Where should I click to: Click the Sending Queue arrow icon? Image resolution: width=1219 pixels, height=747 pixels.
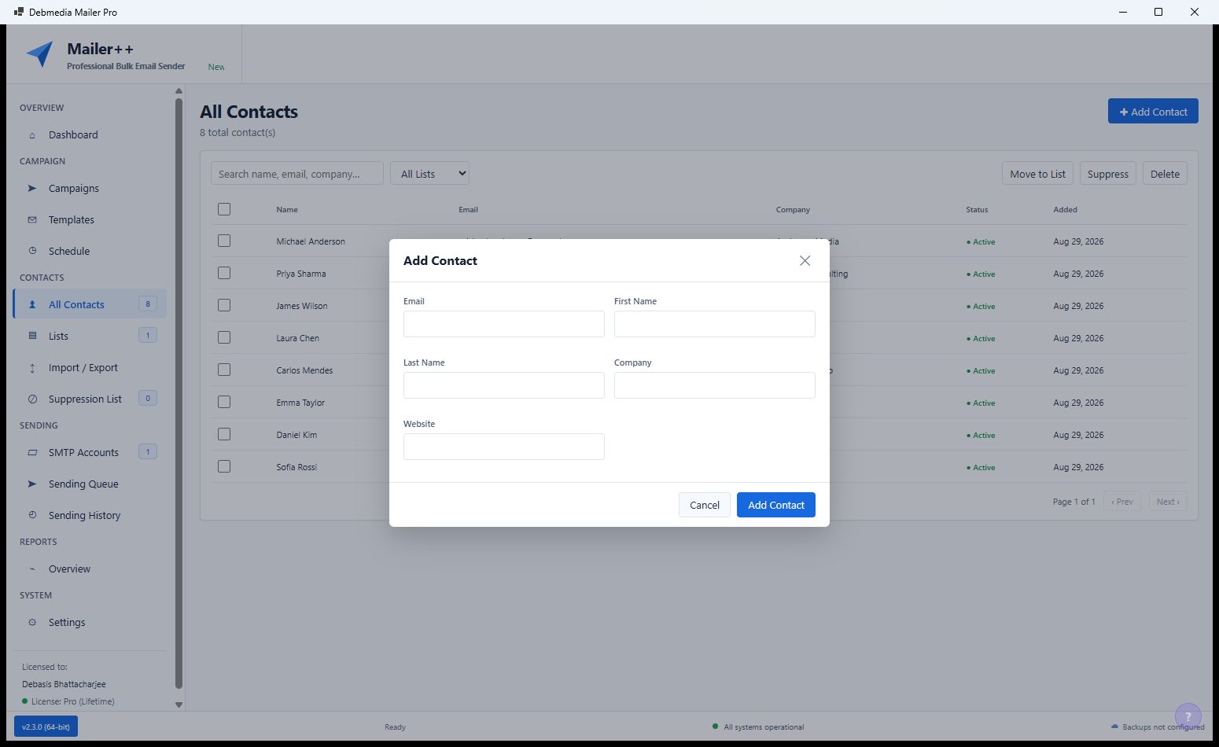(32, 484)
